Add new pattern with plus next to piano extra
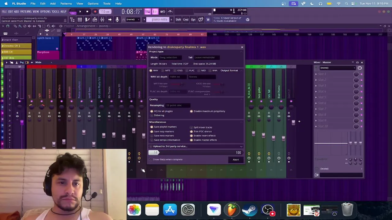Image resolution: width=392 pixels, height=220 pixels. [x=171, y=20]
